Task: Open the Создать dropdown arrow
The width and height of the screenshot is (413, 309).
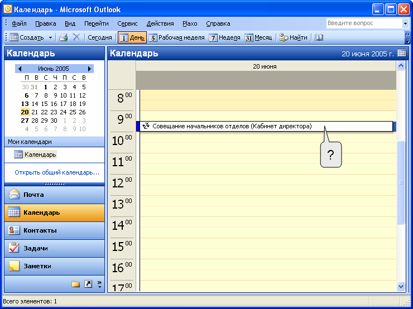Action: click(x=50, y=37)
